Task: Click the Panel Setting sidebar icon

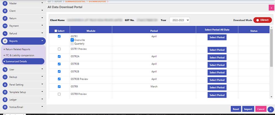Action: click(x=5, y=85)
